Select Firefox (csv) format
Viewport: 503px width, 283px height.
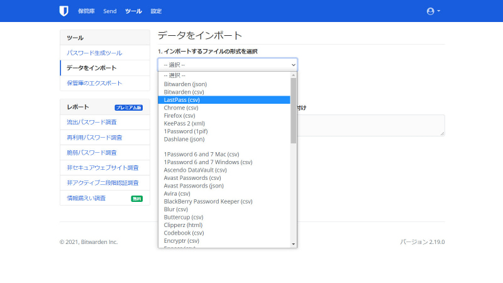(x=224, y=116)
